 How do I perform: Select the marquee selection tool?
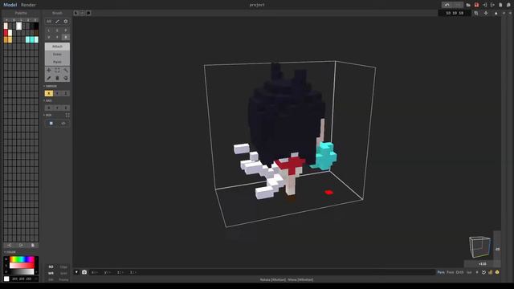tap(57, 70)
